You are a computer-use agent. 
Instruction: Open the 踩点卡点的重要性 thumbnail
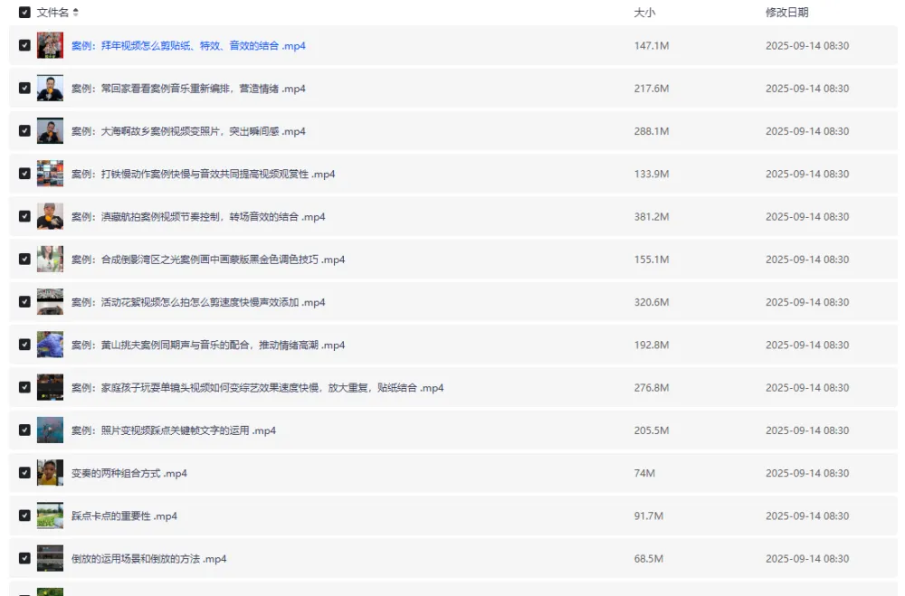(50, 516)
